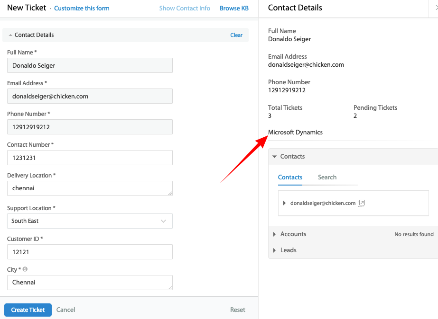
Task: Expand the Leads section
Action: point(275,250)
